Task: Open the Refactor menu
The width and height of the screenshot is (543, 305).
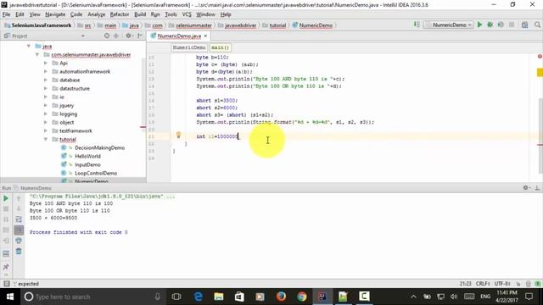Action: click(x=120, y=14)
